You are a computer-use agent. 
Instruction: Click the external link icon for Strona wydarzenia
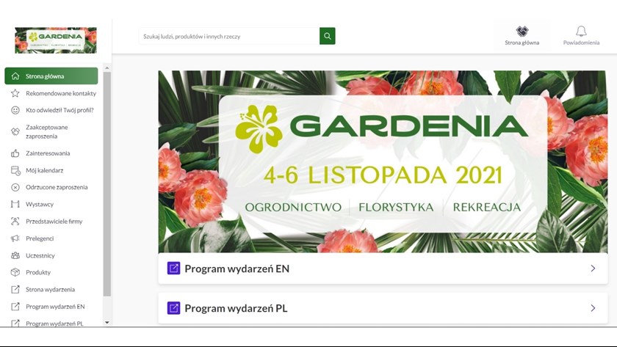coord(15,289)
